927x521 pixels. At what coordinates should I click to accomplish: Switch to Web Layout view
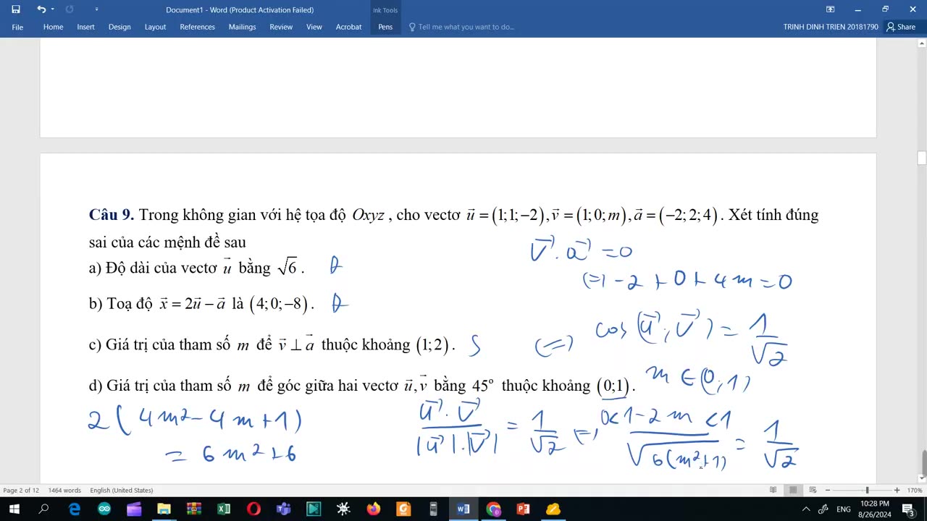(813, 491)
